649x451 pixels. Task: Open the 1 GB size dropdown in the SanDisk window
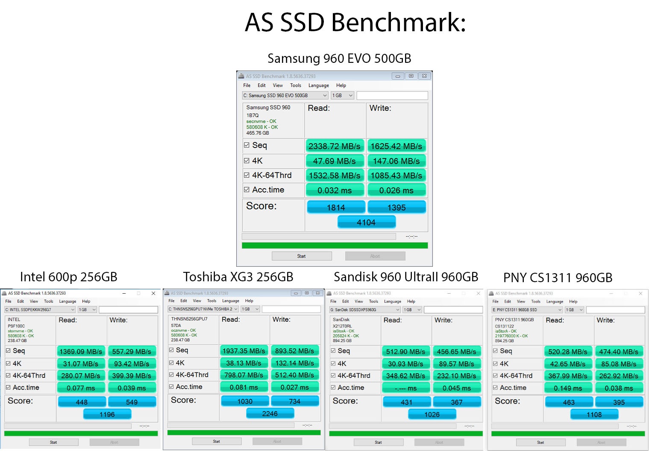coord(412,310)
